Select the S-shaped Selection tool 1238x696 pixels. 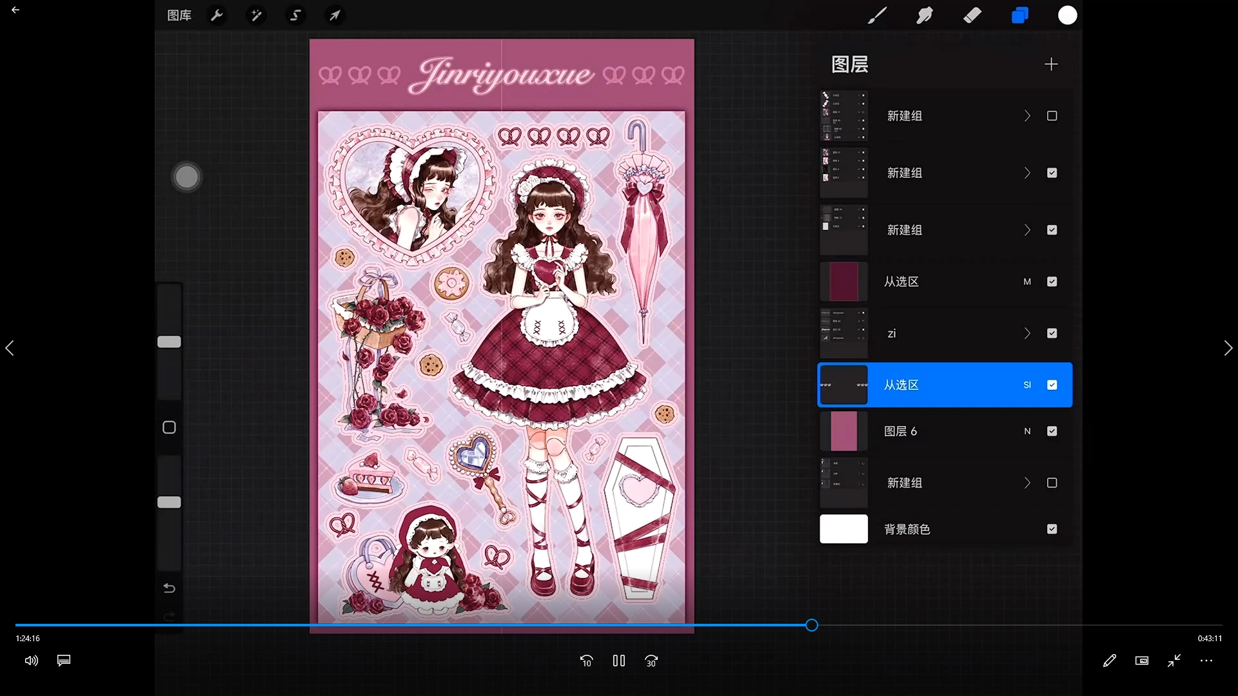pos(295,15)
